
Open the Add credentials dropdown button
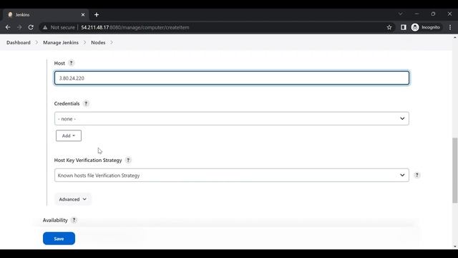tap(69, 135)
